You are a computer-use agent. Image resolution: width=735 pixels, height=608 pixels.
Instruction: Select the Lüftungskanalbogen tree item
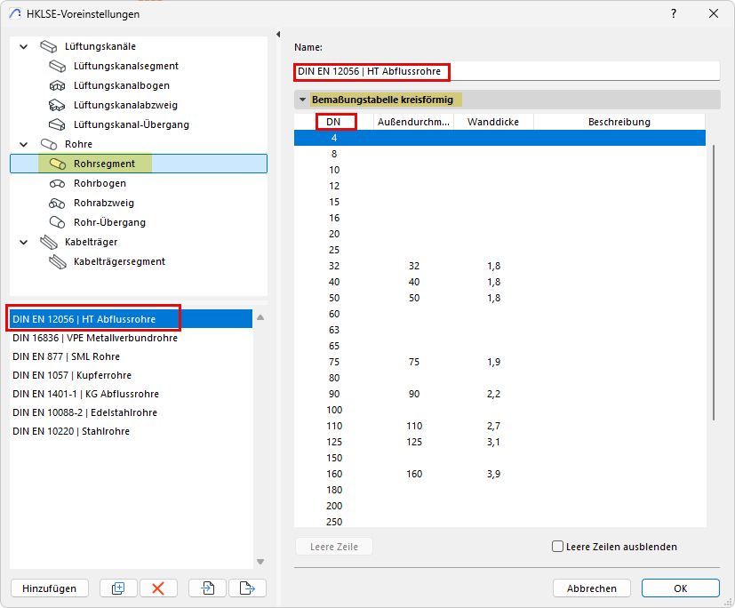click(x=122, y=86)
